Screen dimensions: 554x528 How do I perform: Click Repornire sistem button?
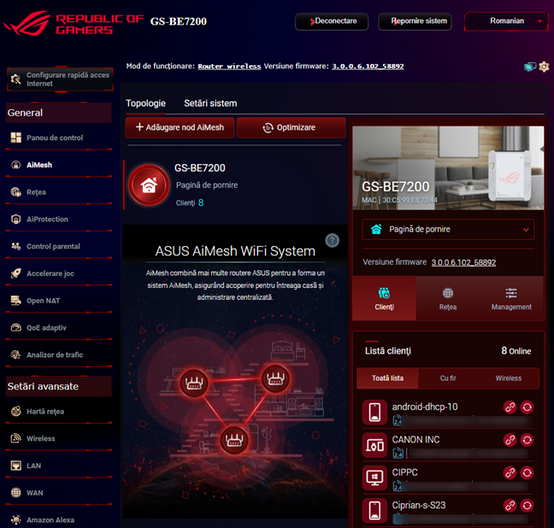(x=415, y=21)
